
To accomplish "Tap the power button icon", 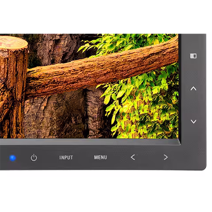I will click(34, 158).
